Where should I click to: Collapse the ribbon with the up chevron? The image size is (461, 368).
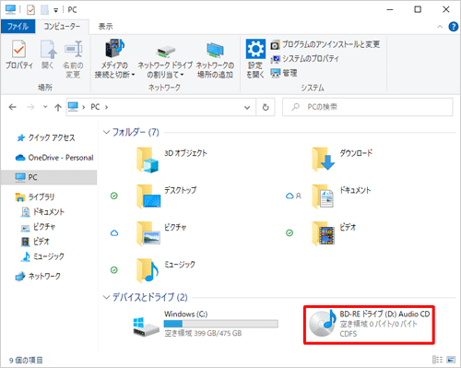[440, 27]
